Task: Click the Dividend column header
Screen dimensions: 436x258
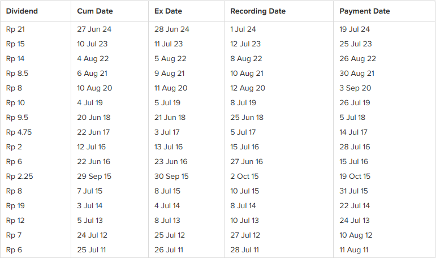Action: 21,11
